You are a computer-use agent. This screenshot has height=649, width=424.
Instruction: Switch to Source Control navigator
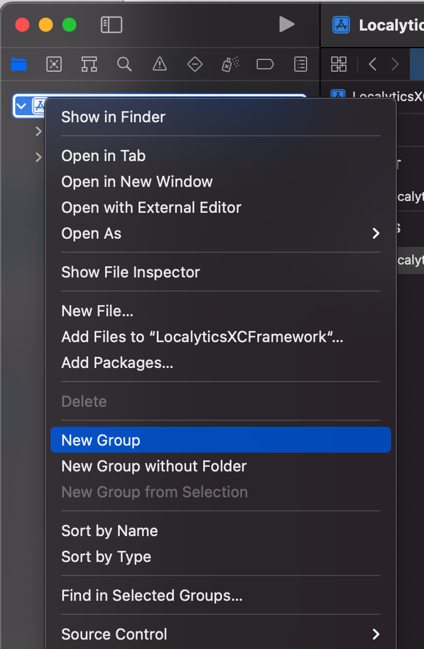54,64
